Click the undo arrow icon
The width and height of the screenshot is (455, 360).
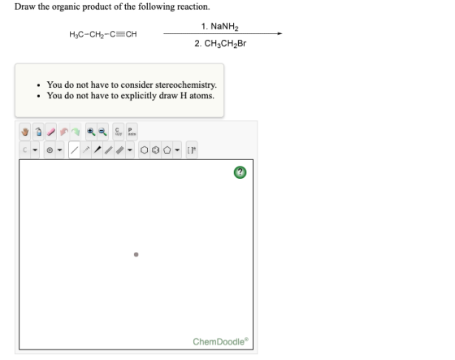pos(64,132)
